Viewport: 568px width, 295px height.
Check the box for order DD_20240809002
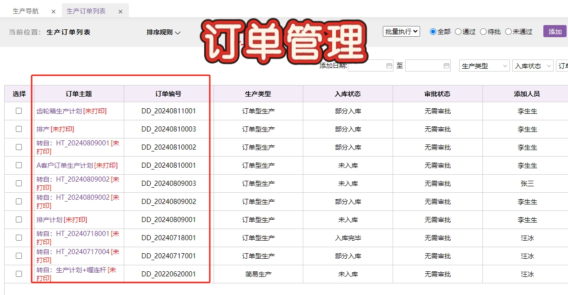pyautogui.click(x=19, y=202)
